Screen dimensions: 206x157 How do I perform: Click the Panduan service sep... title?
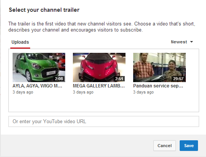click(x=158, y=86)
